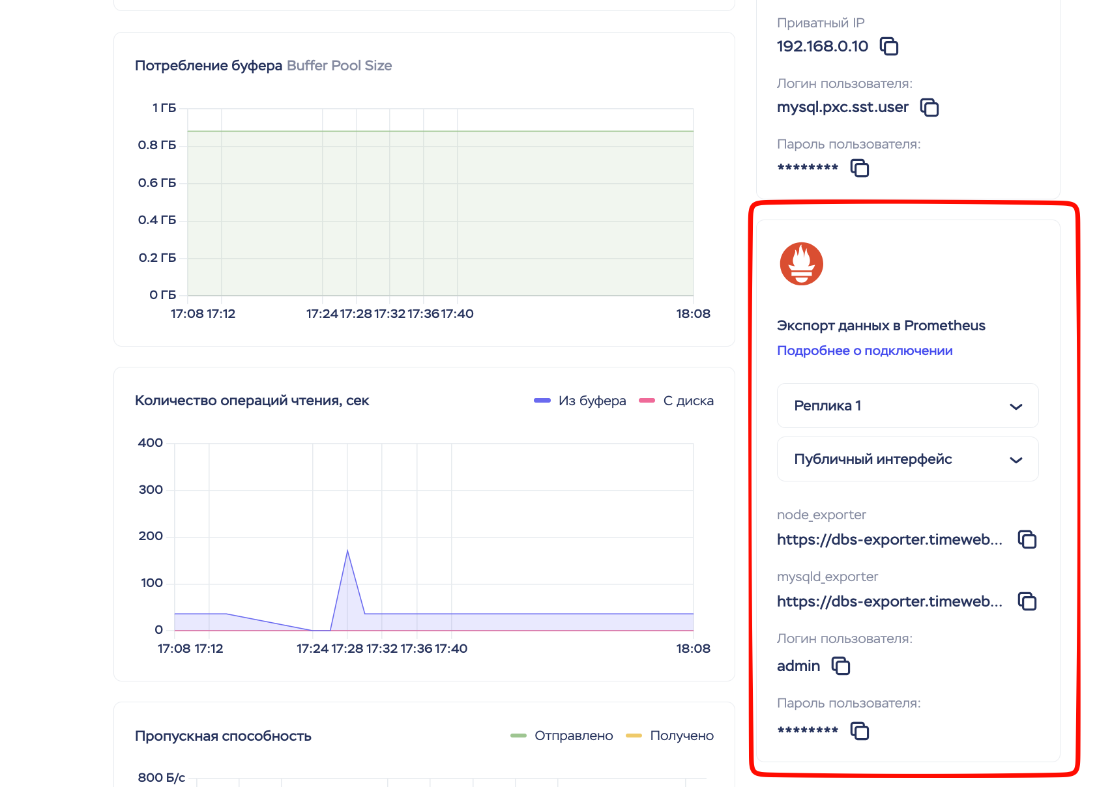Image resolution: width=1112 pixels, height=787 pixels.
Task: Open the Подробнее о подключении link
Action: (x=864, y=351)
